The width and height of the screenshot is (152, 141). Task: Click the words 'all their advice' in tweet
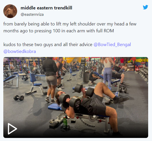tap(78, 45)
